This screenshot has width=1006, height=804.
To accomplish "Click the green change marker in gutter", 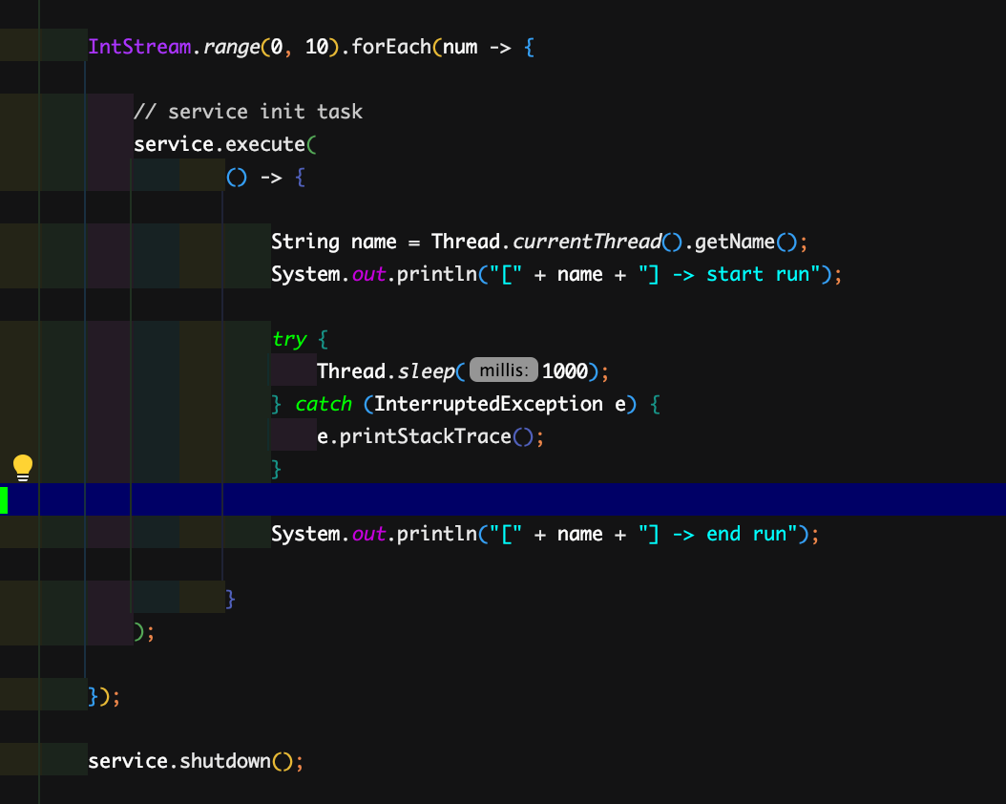I will tap(4, 499).
